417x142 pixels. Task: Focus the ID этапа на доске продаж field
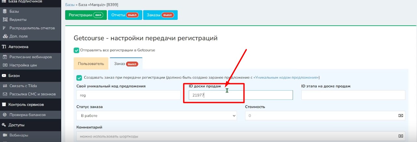click(353, 95)
